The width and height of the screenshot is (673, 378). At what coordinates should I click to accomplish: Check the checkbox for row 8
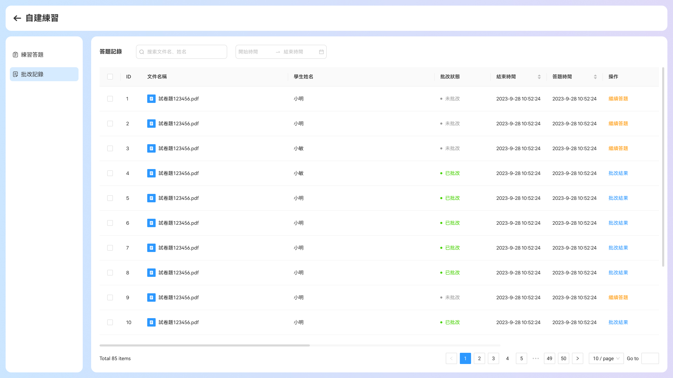coord(110,273)
